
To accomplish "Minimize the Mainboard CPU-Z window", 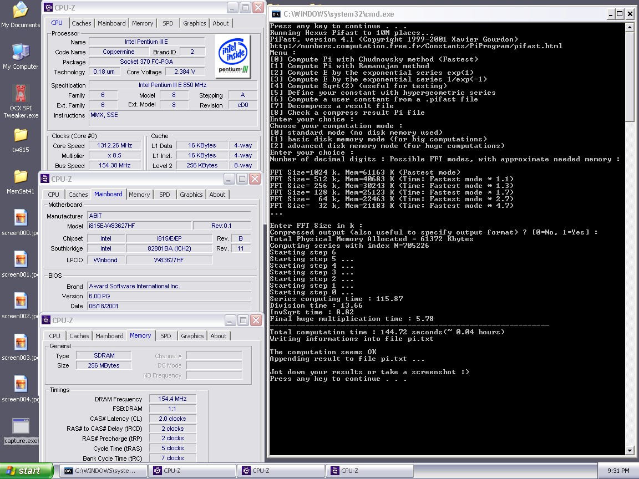I will pyautogui.click(x=229, y=179).
